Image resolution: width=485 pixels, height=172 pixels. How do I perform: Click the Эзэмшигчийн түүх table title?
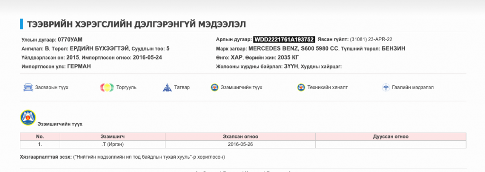[60, 124]
